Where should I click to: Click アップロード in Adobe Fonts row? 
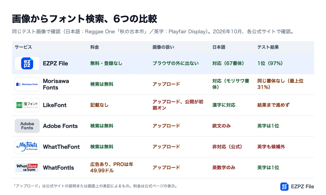coord(166,126)
